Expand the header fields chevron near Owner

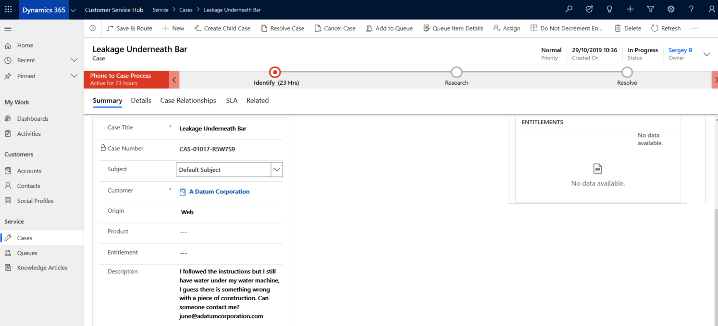(706, 54)
